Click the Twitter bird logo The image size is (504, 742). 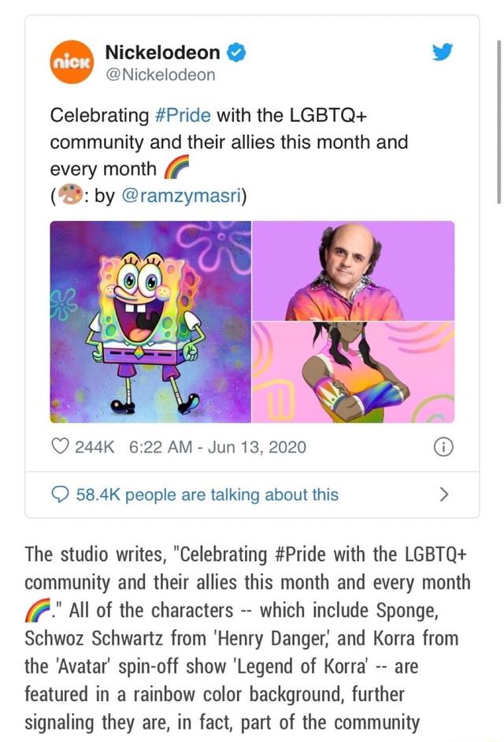point(443,52)
